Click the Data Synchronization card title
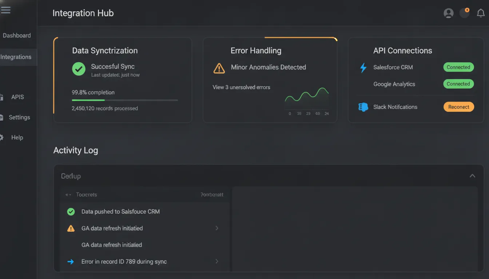Image resolution: width=489 pixels, height=279 pixels. point(105,51)
